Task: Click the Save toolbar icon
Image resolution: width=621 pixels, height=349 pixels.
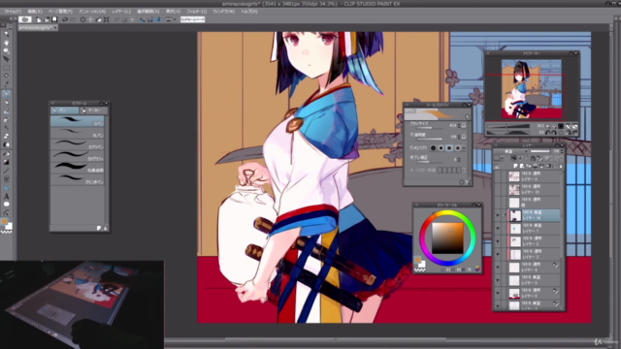Action: point(54,19)
